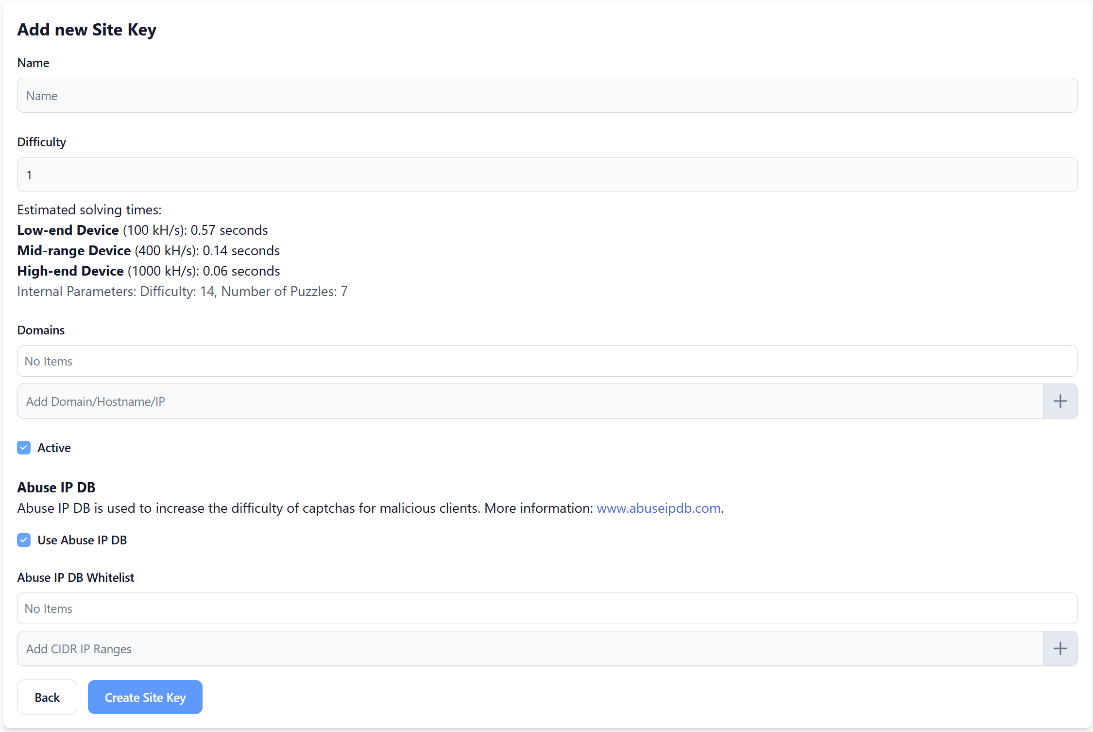Disable the Use Abuse IP DB checkbox
This screenshot has width=1093, height=732.
(24, 540)
